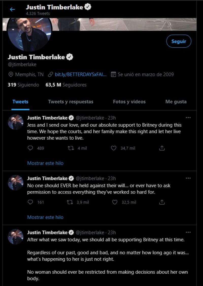The height and width of the screenshot is (286, 203).
Task: Select the Me gusta tab
Action: (176, 102)
